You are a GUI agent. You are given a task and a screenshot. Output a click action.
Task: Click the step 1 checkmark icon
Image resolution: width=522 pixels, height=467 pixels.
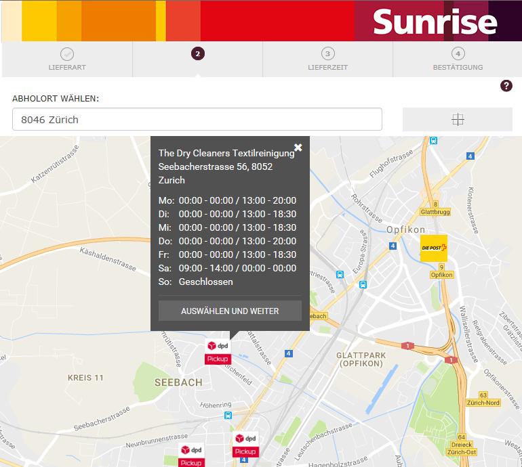[x=67, y=54]
